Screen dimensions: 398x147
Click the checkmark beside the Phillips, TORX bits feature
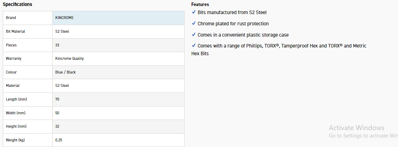pyautogui.click(x=194, y=46)
